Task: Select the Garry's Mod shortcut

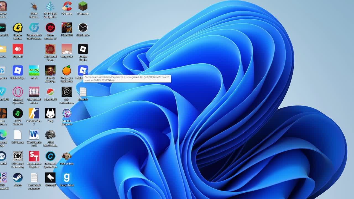Action: tap(67, 180)
